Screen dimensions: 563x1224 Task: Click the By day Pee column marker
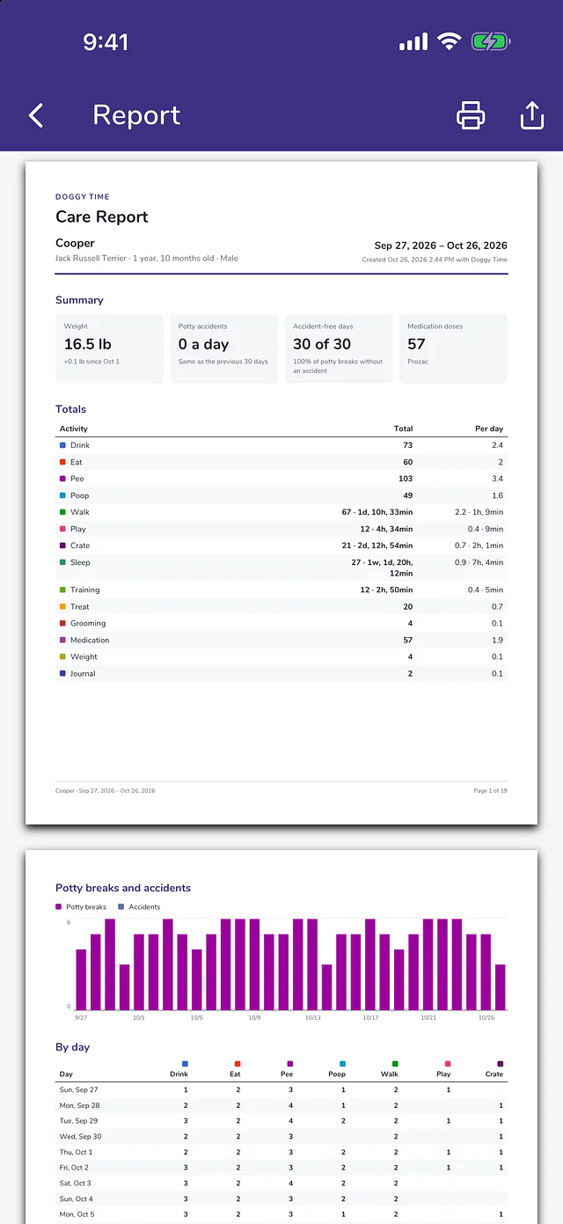click(x=290, y=1064)
